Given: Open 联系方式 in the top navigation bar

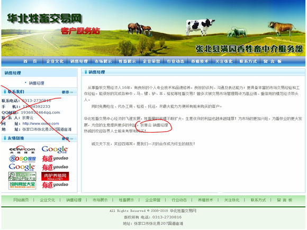Looking at the screenshot, I should [x=248, y=61].
